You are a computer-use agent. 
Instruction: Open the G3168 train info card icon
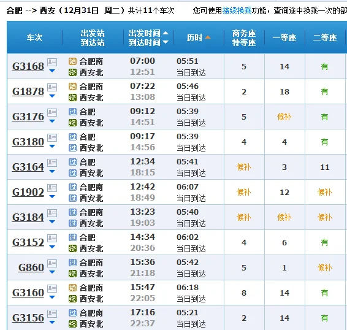click(x=52, y=62)
